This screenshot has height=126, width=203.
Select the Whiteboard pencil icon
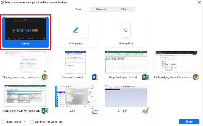75,30
